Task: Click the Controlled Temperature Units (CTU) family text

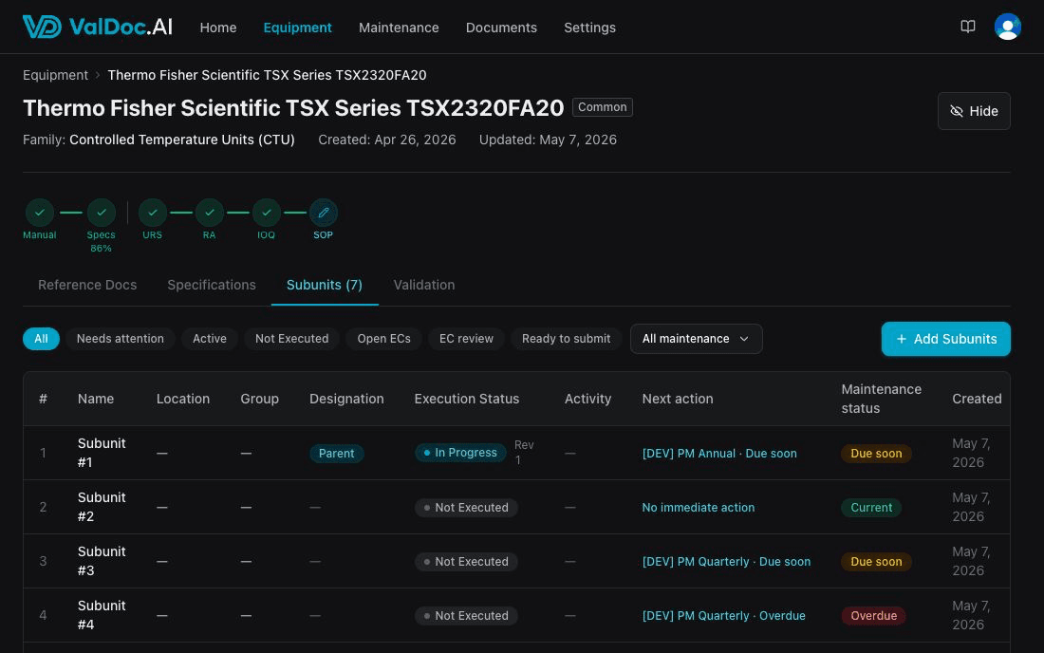Action: coord(182,140)
